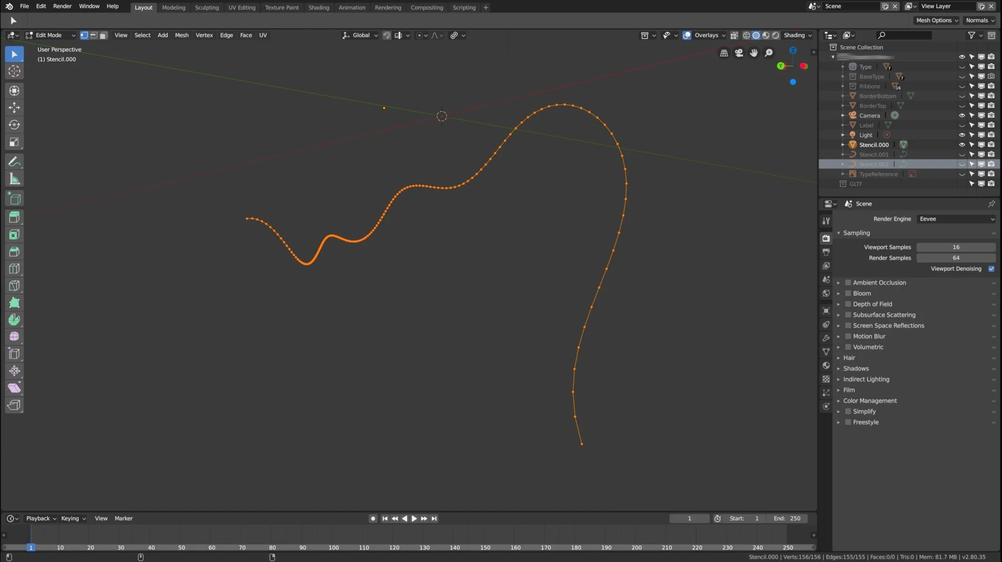
Task: Click the current frame number field
Action: point(689,518)
